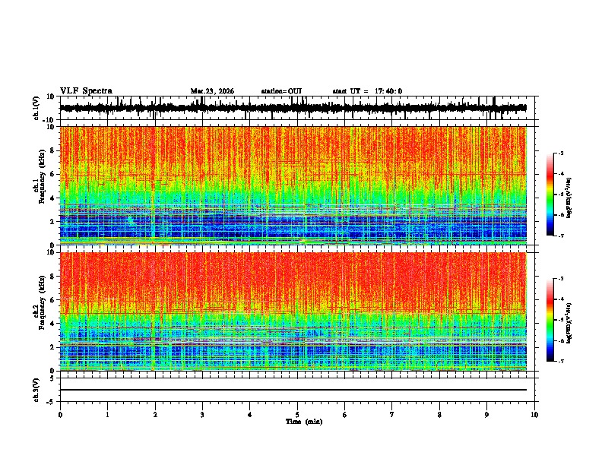Click time axis tick label "2"
The image size is (602, 465).
[x=155, y=415]
